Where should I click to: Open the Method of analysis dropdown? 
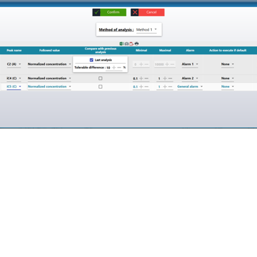[146, 30]
